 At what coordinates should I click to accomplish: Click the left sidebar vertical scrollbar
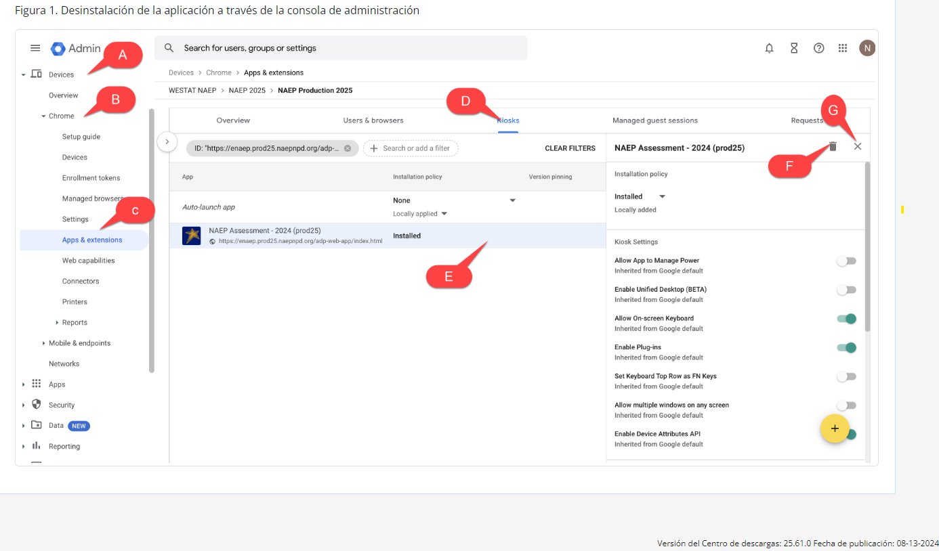[x=152, y=240]
